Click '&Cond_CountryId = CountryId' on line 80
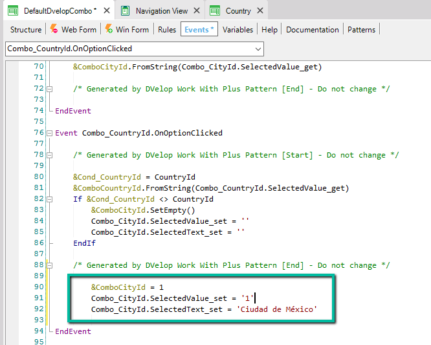 (x=134, y=177)
